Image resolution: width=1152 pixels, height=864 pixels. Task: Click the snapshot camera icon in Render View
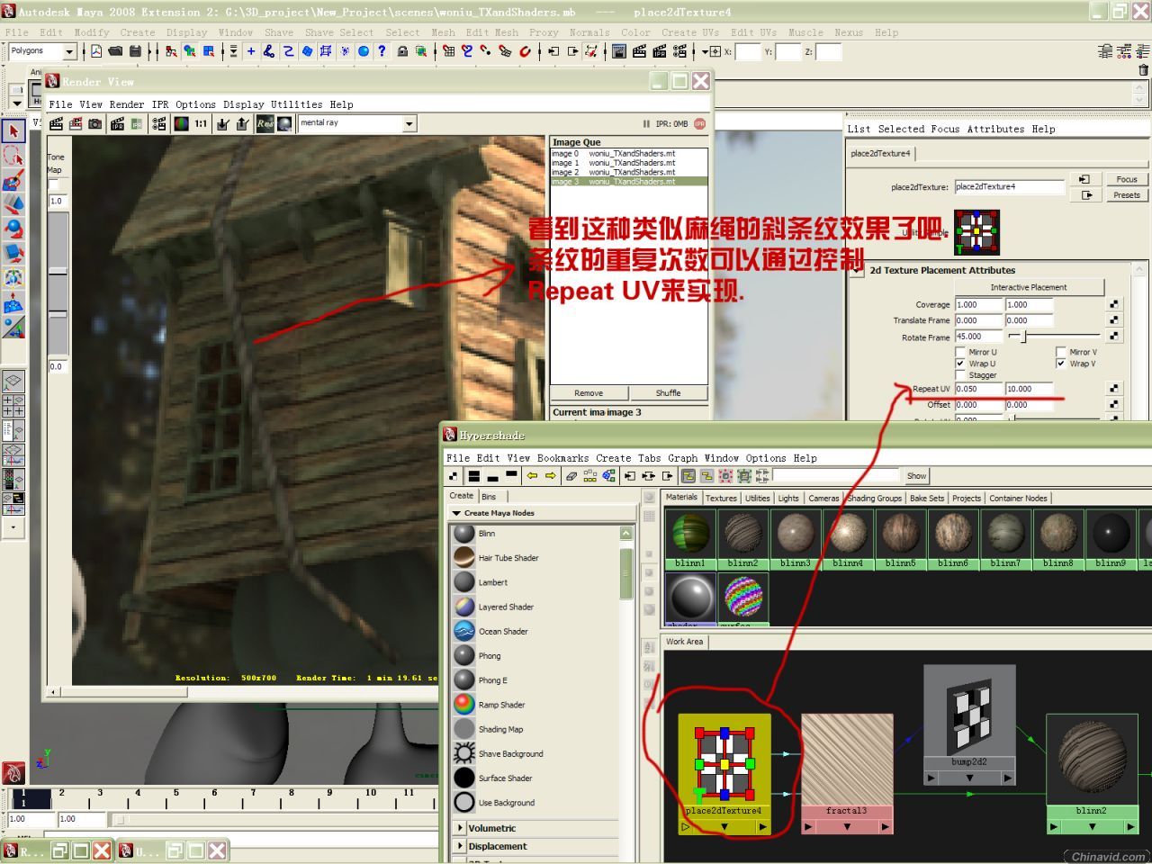pos(95,123)
